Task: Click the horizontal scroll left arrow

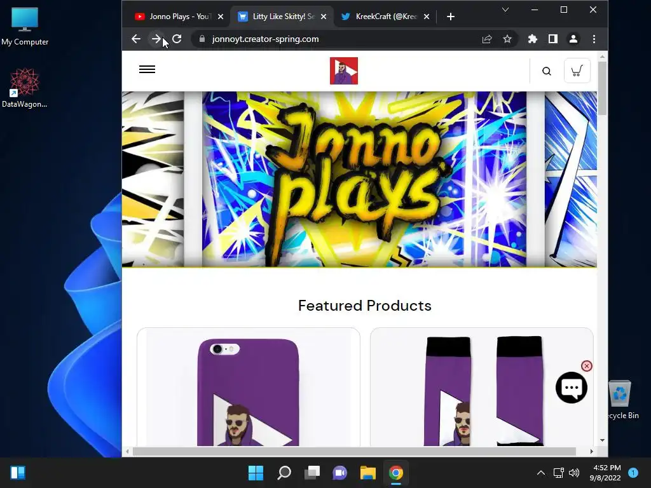Action: (127, 452)
